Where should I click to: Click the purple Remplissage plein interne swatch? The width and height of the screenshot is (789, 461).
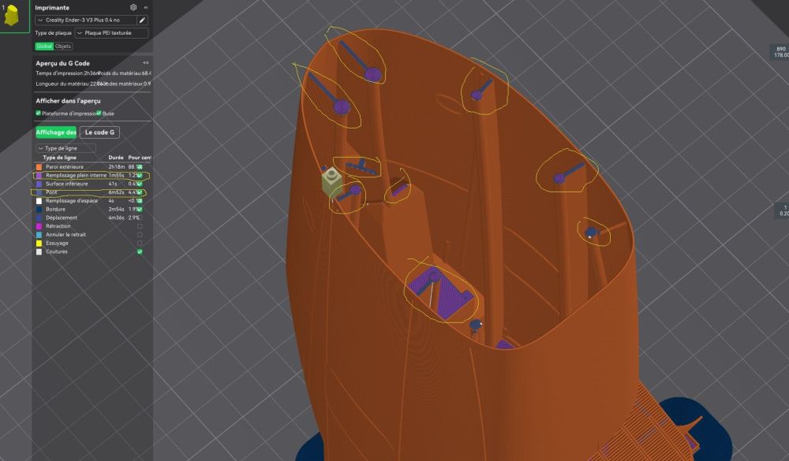[x=39, y=176]
